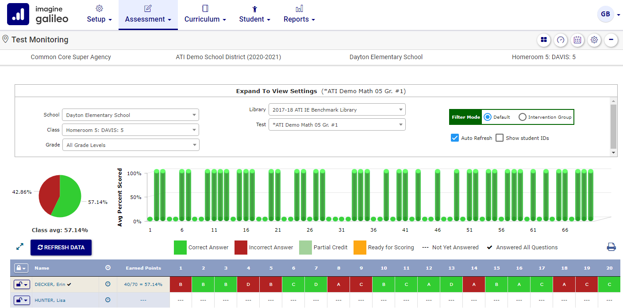Click Erin's 40/70 = 57.14% earned points
The width and height of the screenshot is (623, 308).
click(143, 284)
